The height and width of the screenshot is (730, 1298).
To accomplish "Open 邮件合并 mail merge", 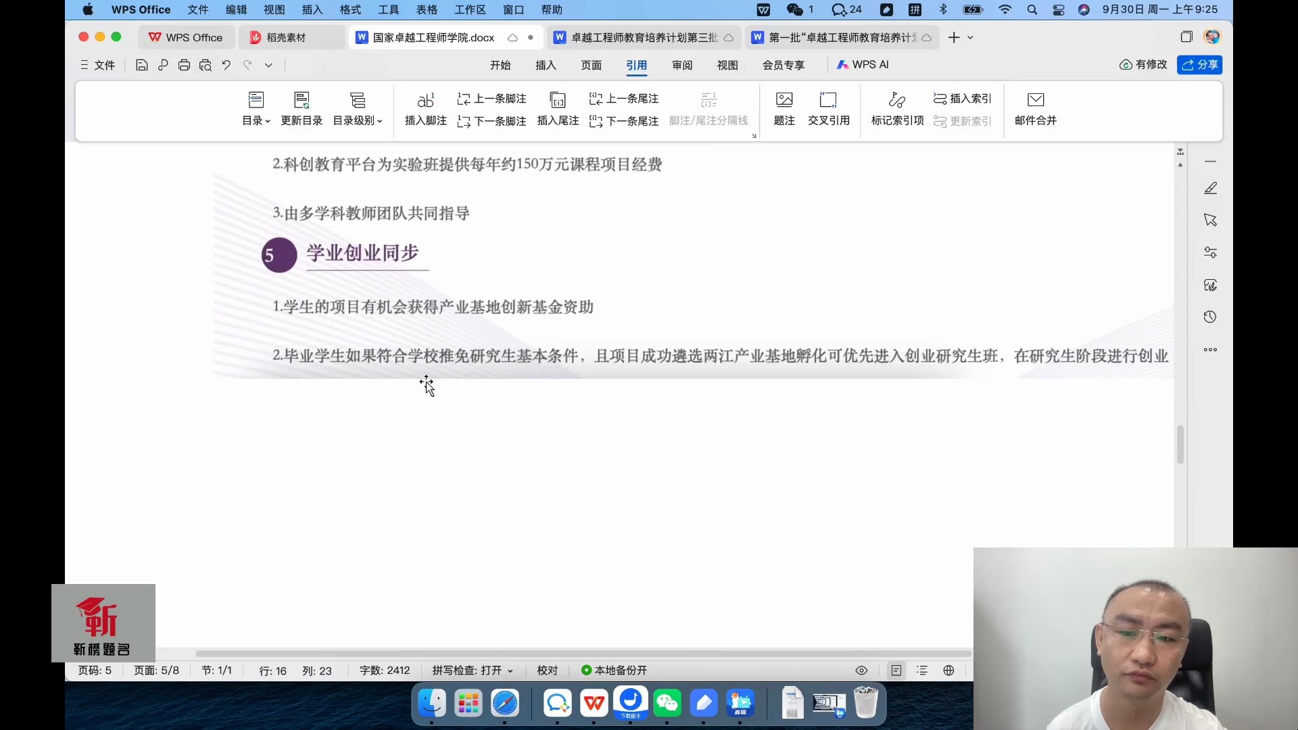I will tap(1035, 109).
